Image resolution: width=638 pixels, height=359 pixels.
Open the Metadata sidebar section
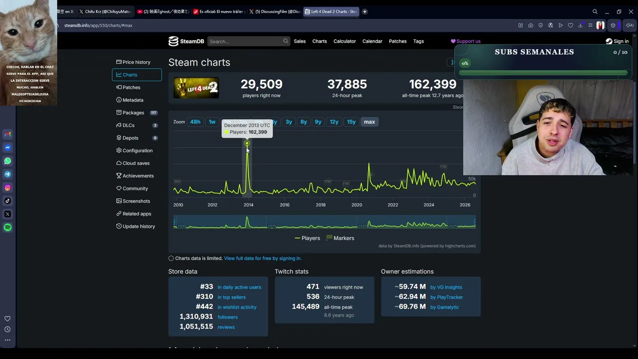click(x=137, y=100)
